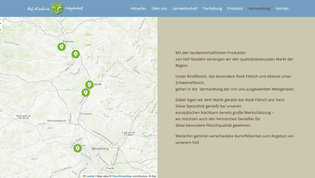315x178 pixels.
Task: Follow the Leaflet attribution link
Action: point(91,176)
